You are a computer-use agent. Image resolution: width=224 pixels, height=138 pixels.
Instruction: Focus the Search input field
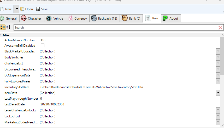coord(116,27)
